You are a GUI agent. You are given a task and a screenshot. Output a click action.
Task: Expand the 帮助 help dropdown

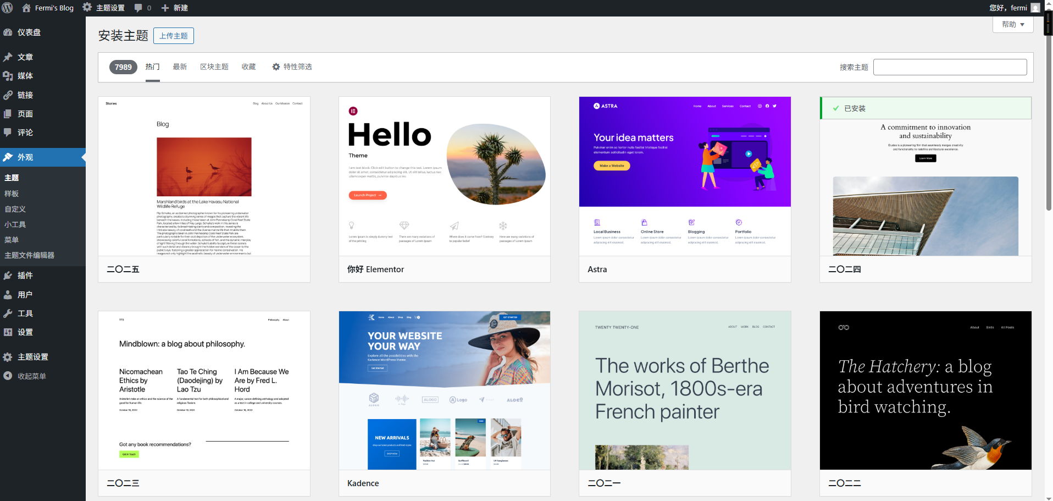pyautogui.click(x=1012, y=24)
